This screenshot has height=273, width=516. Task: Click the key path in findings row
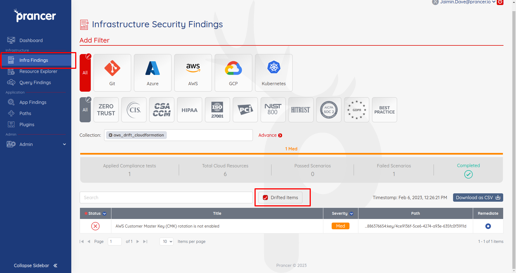[415, 226]
